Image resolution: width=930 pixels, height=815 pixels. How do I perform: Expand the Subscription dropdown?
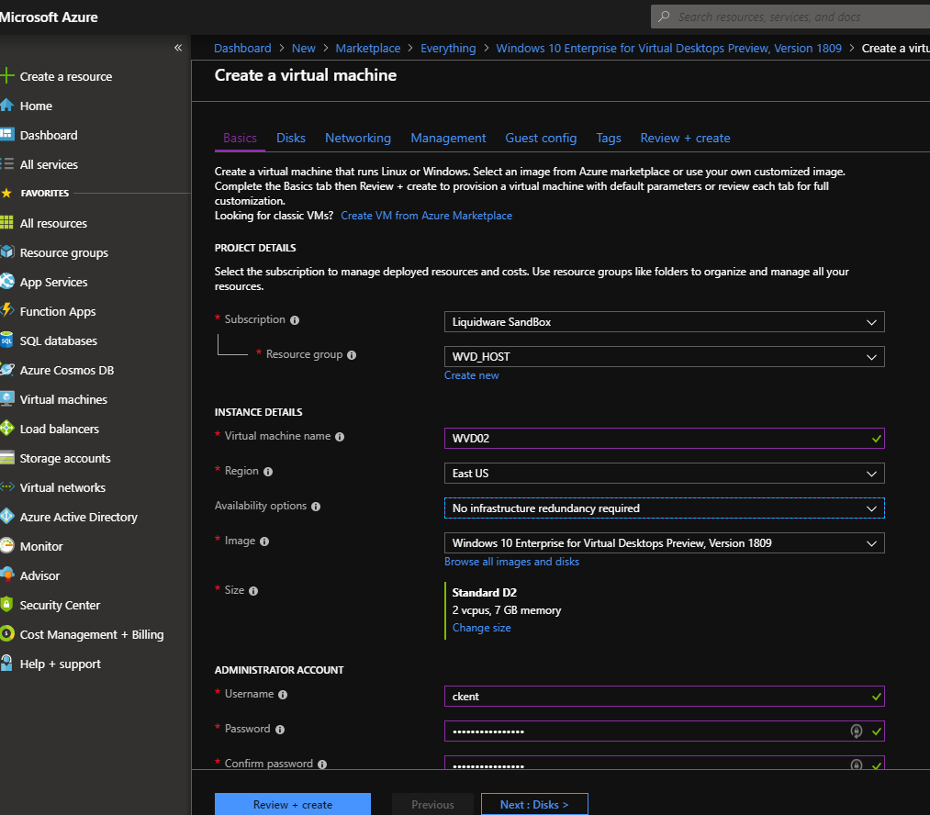click(x=664, y=322)
